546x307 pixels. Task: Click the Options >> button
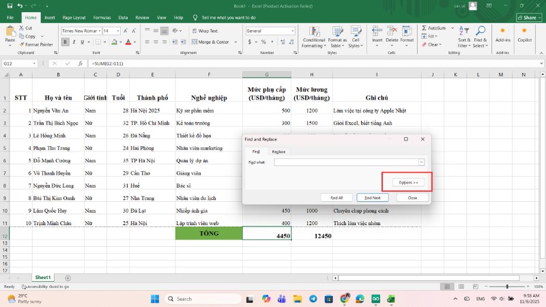[408, 183]
